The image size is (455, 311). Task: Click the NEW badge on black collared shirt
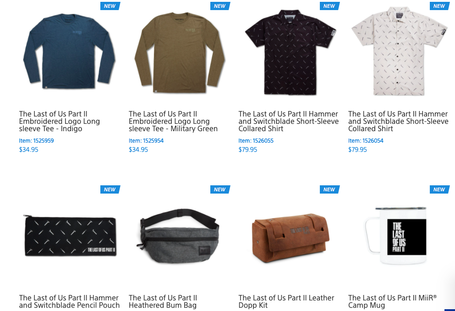pos(329,6)
